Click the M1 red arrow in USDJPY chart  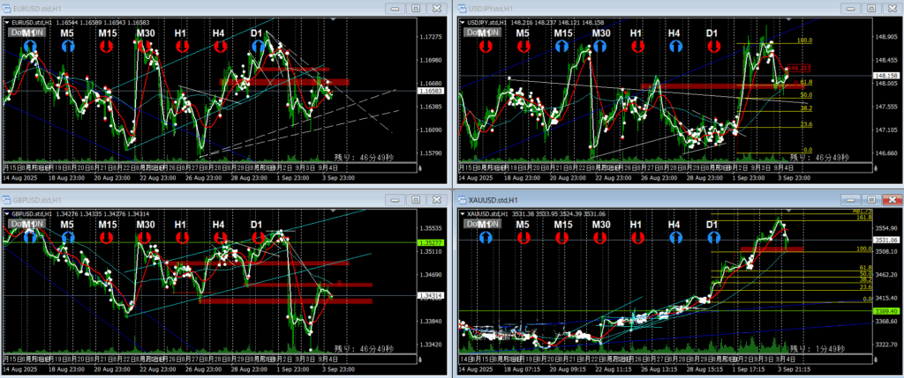coord(485,46)
